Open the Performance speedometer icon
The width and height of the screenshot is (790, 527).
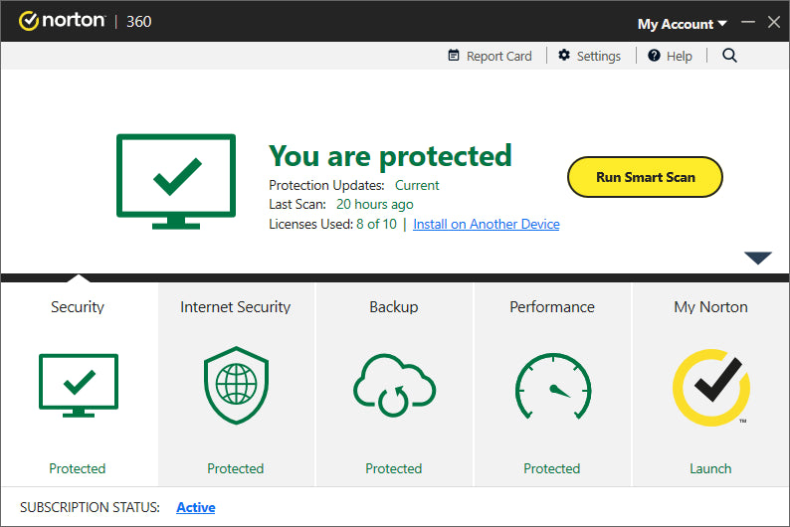pyautogui.click(x=552, y=386)
